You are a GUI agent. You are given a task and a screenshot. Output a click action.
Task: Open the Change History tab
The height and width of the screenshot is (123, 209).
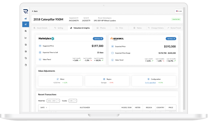click(x=156, y=28)
